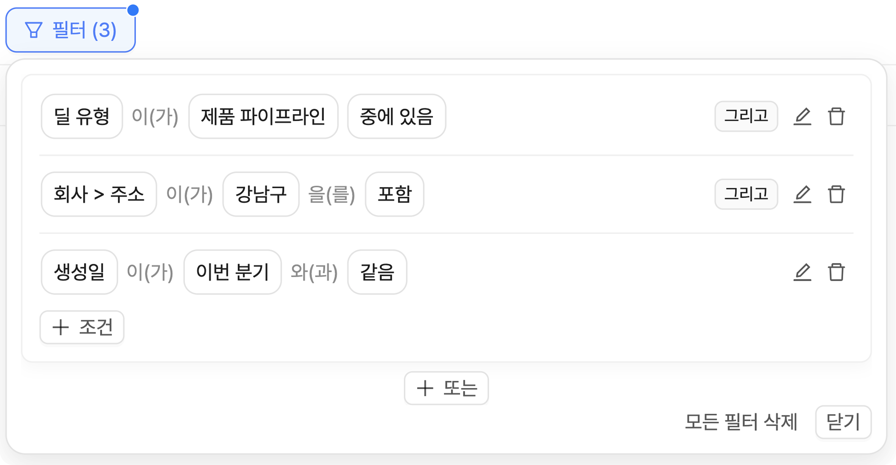
Task: Click the 강남구 value chip
Action: [x=261, y=194]
